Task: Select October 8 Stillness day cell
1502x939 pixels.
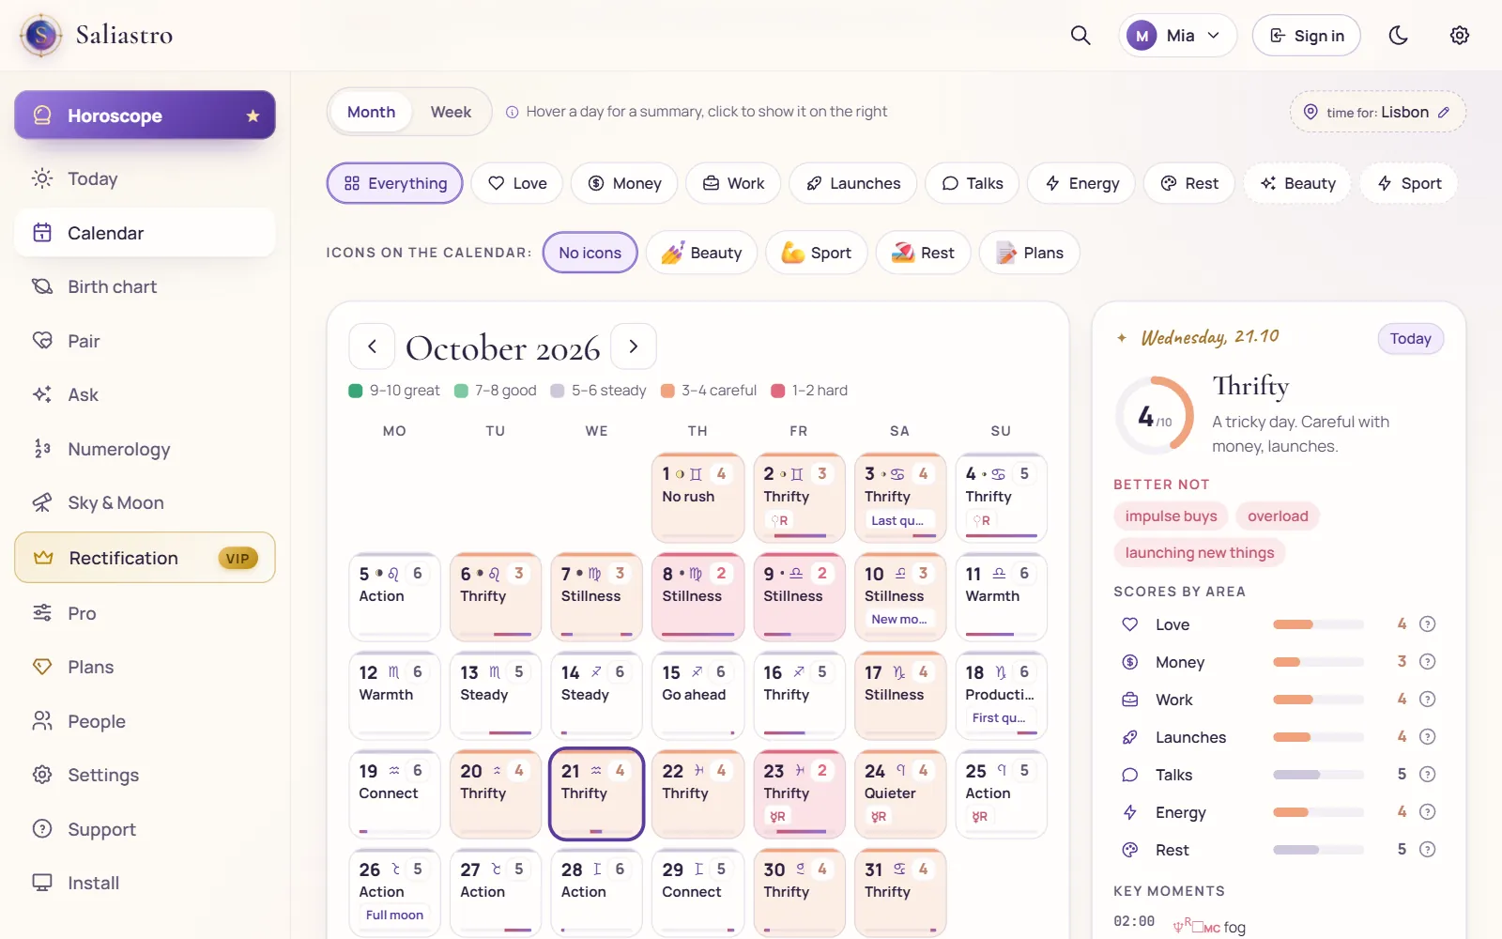Action: (x=697, y=597)
